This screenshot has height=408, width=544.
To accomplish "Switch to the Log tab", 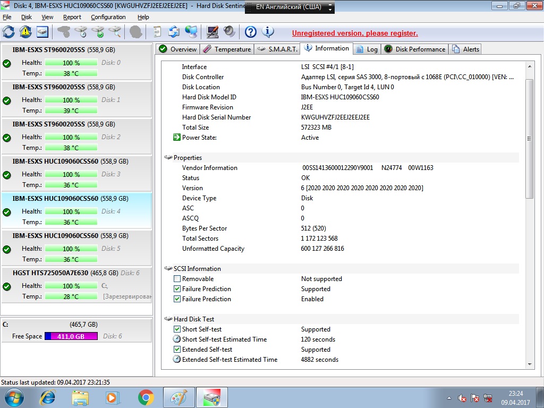I will pyautogui.click(x=367, y=49).
